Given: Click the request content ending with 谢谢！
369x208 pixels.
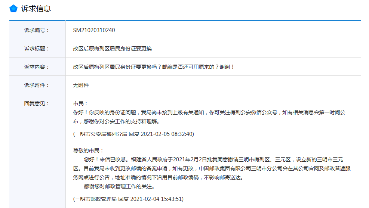Looking at the screenshot, I should click(x=154, y=67).
